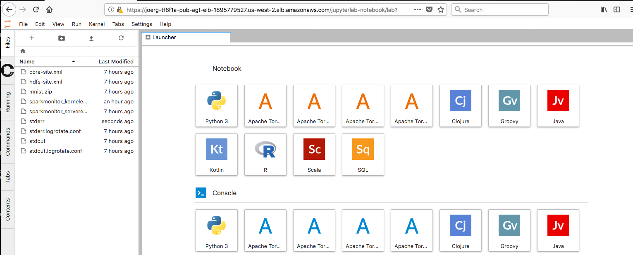This screenshot has width=633, height=255.
Task: Launch a Java notebook
Action: (558, 105)
